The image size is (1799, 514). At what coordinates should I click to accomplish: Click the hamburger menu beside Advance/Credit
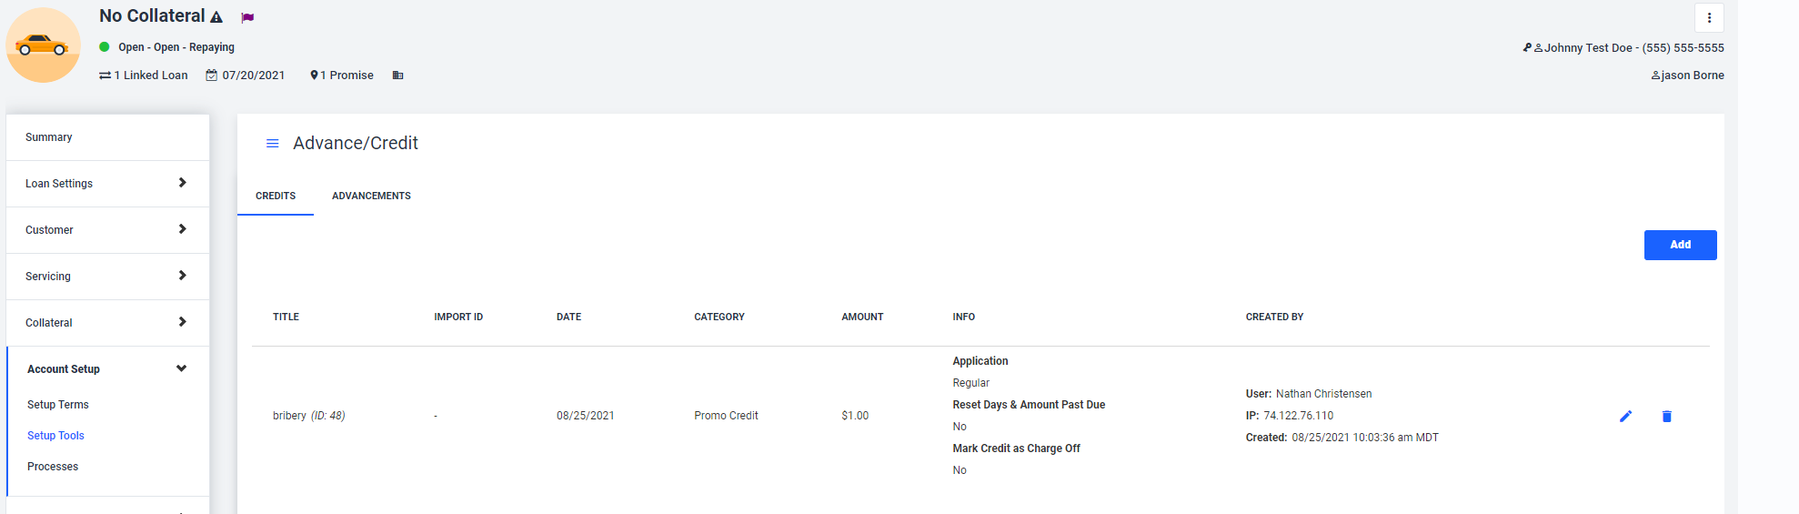[x=272, y=144]
